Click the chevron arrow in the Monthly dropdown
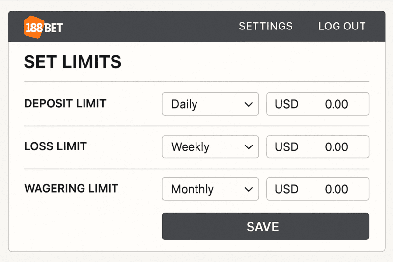 click(249, 189)
